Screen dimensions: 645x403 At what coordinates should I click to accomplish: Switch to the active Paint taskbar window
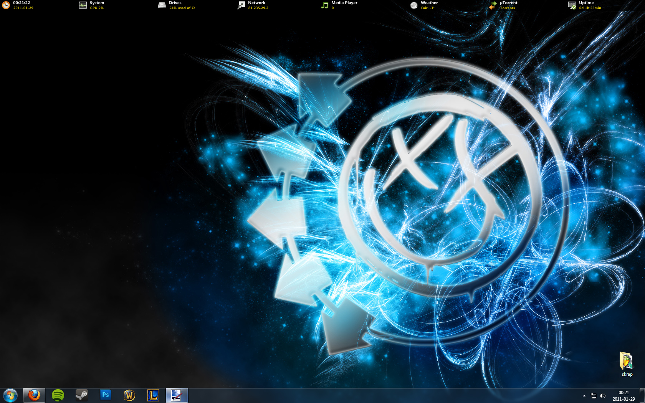[x=177, y=395]
